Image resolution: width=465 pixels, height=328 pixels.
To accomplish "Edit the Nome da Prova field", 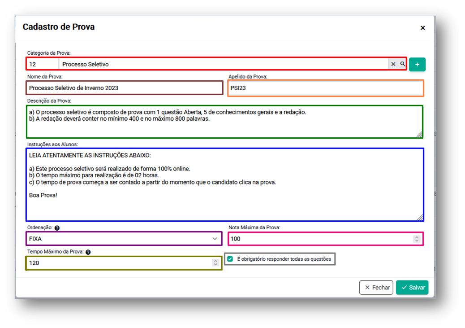I will [124, 88].
